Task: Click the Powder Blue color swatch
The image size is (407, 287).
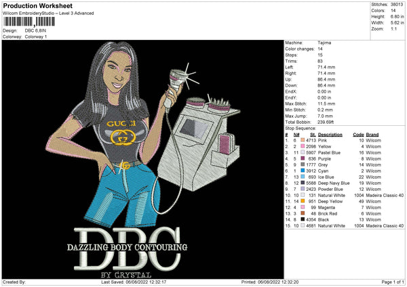Action: pyautogui.click(x=303, y=189)
